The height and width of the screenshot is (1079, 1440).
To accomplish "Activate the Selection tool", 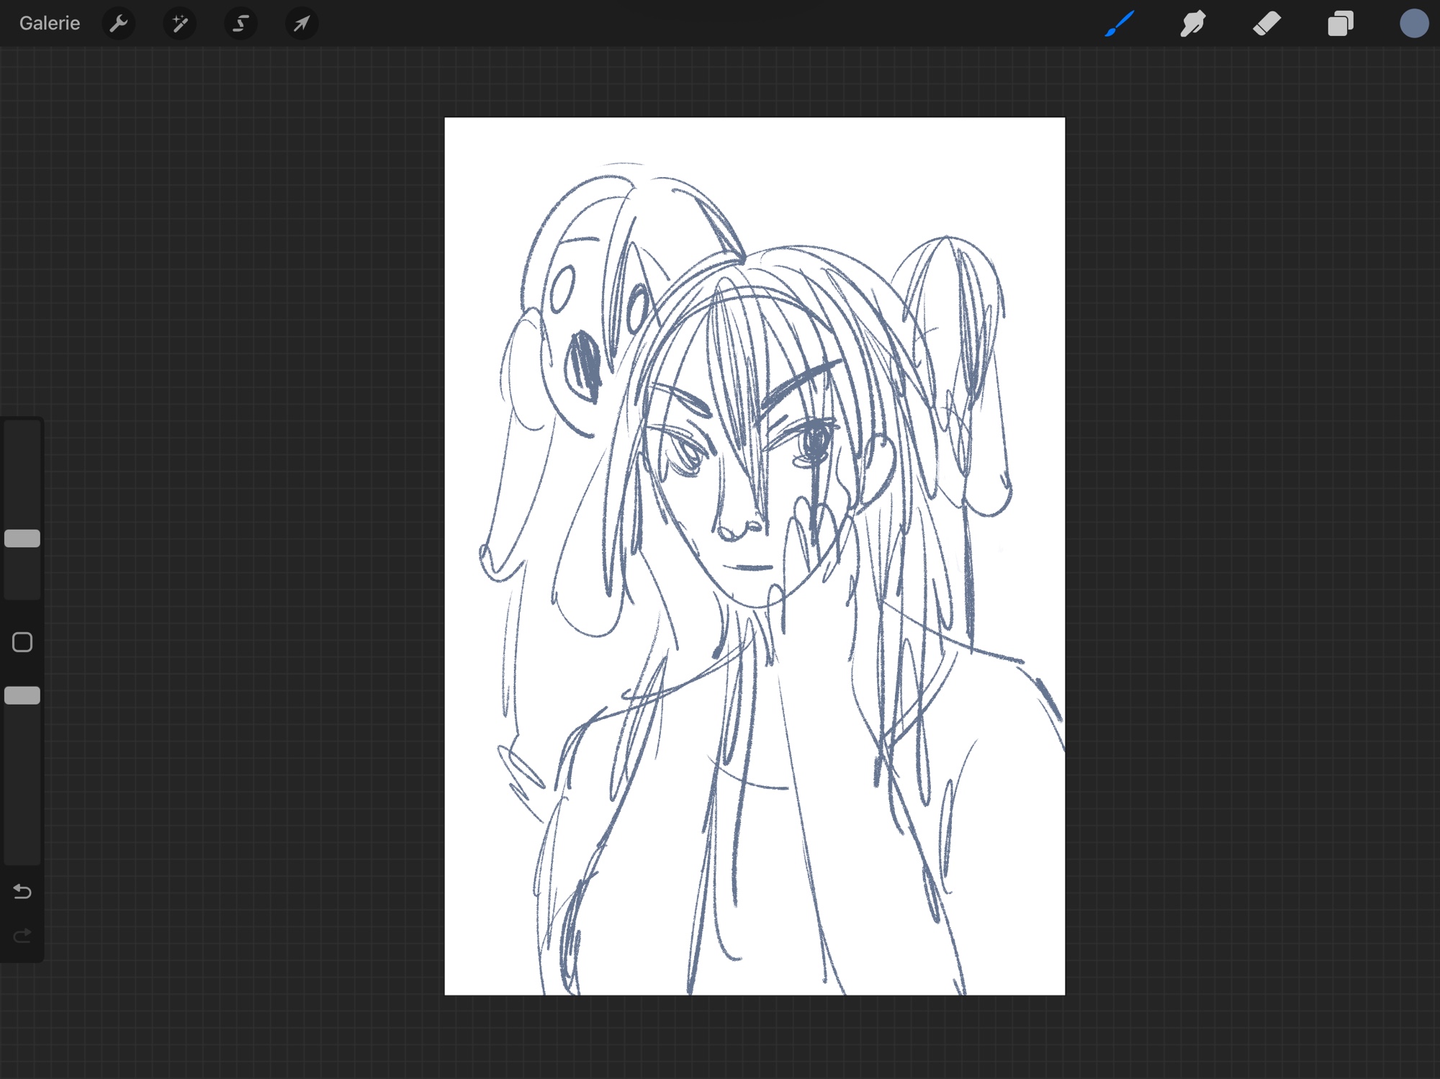I will pyautogui.click(x=240, y=24).
